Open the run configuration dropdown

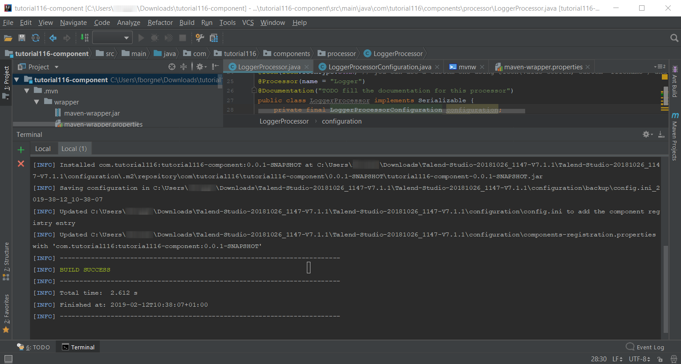[x=112, y=38]
